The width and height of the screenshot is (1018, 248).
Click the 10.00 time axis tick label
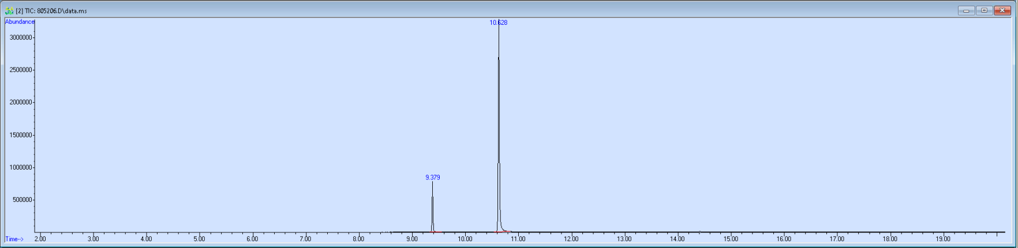coord(465,239)
